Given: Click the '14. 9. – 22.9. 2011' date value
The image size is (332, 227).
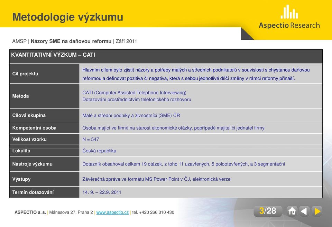Looking at the screenshot, I should tap(102, 192).
